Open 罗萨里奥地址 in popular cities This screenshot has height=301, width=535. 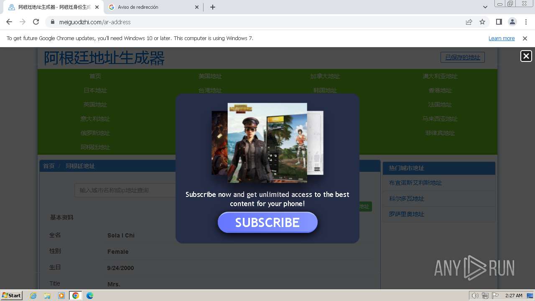coord(407,214)
